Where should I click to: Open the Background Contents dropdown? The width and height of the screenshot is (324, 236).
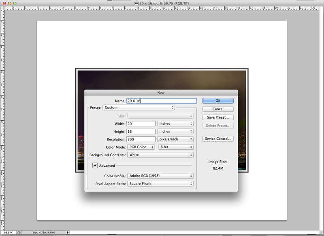[x=160, y=155]
